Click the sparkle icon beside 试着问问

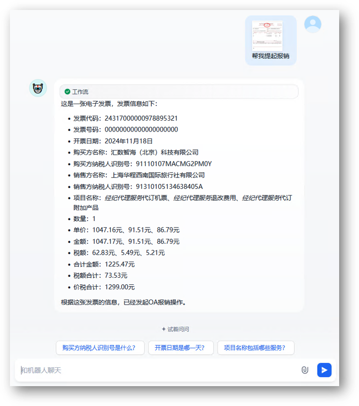(164, 329)
